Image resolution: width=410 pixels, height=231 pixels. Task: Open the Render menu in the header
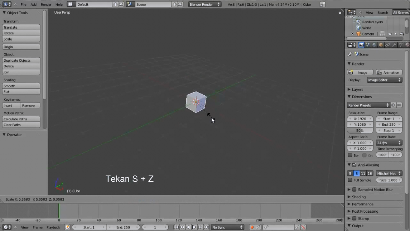[x=46, y=4]
